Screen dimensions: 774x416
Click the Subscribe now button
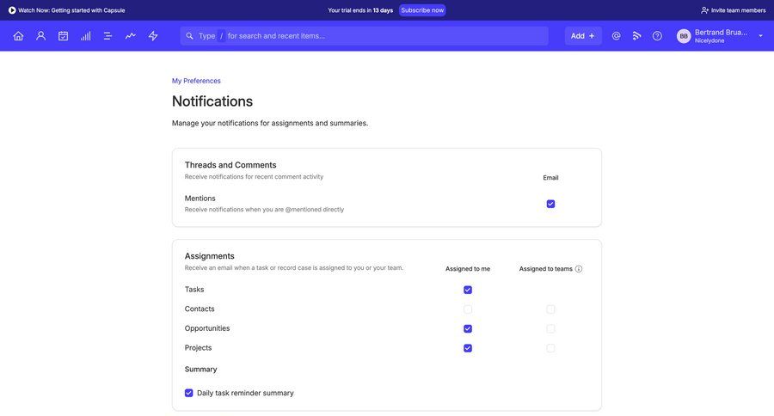422,10
